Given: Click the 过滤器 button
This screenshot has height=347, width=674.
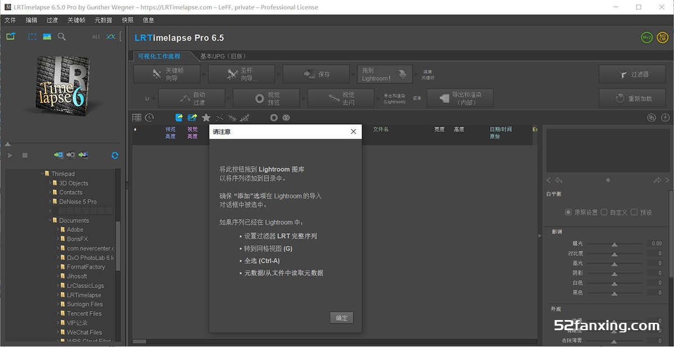Looking at the screenshot, I should pyautogui.click(x=633, y=74).
